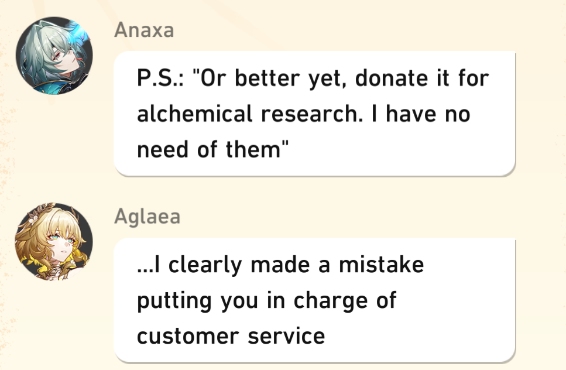
Task: Select the Anaxa sender name label
Action: [144, 30]
